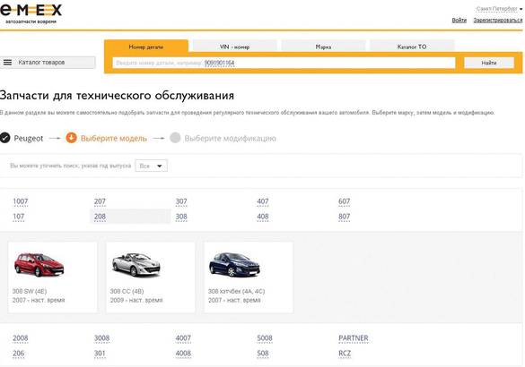Choose model 208

coord(100,217)
